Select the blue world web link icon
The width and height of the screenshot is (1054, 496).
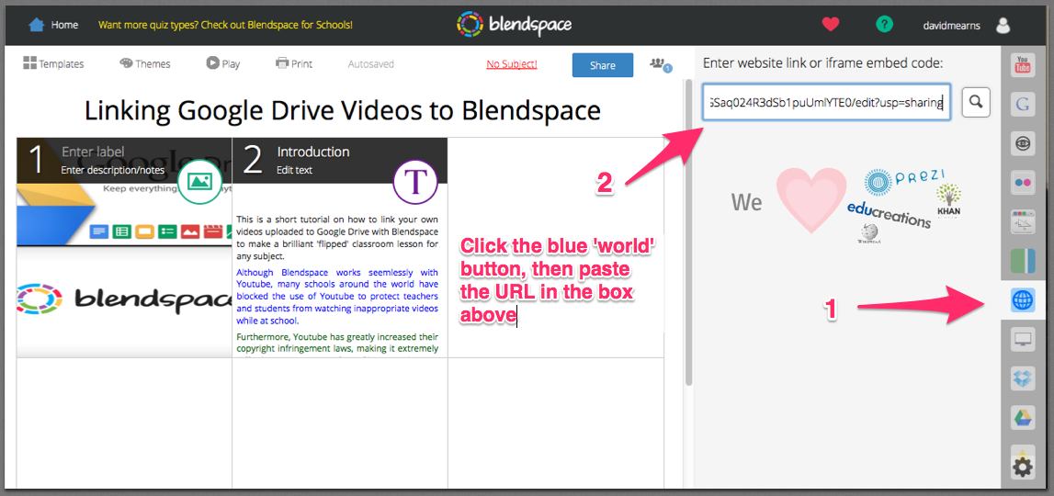coord(1023,299)
